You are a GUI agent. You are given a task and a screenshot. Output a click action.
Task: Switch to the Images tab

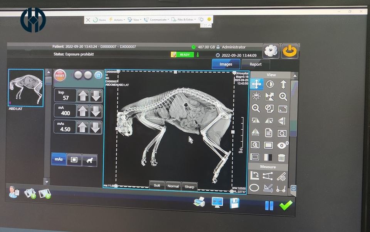point(226,64)
